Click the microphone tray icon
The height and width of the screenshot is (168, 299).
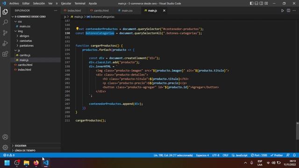251,163
